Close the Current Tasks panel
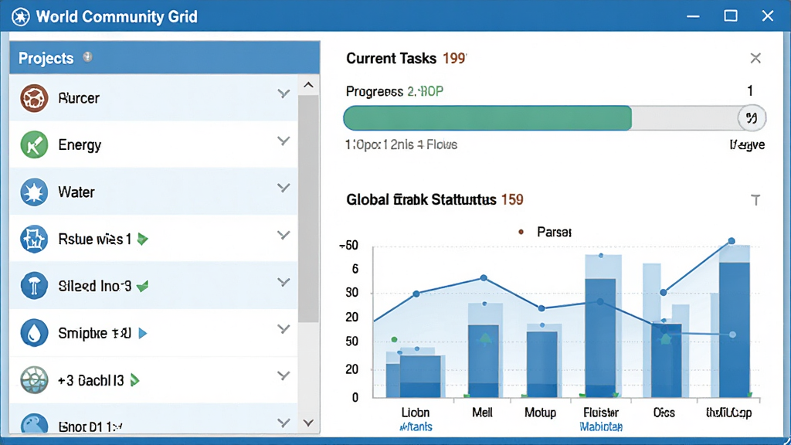This screenshot has height=445, width=791. coord(755,58)
